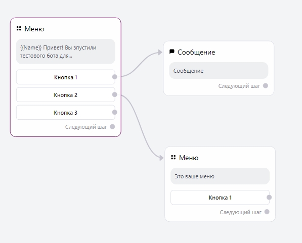Select Кнопка 1 in the Это ваше меню block
Viewport: 302px width, 243px height.
pyautogui.click(x=220, y=198)
